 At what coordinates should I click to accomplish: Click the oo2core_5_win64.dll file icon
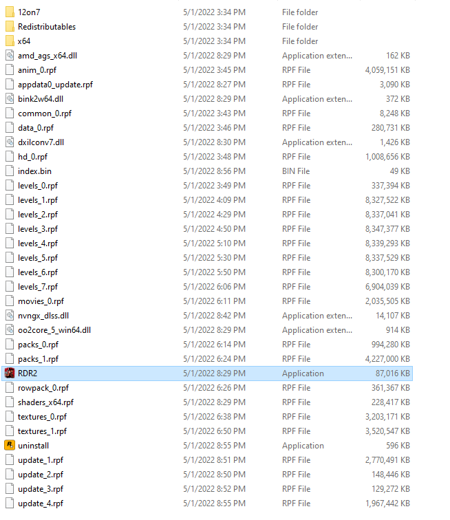10,330
